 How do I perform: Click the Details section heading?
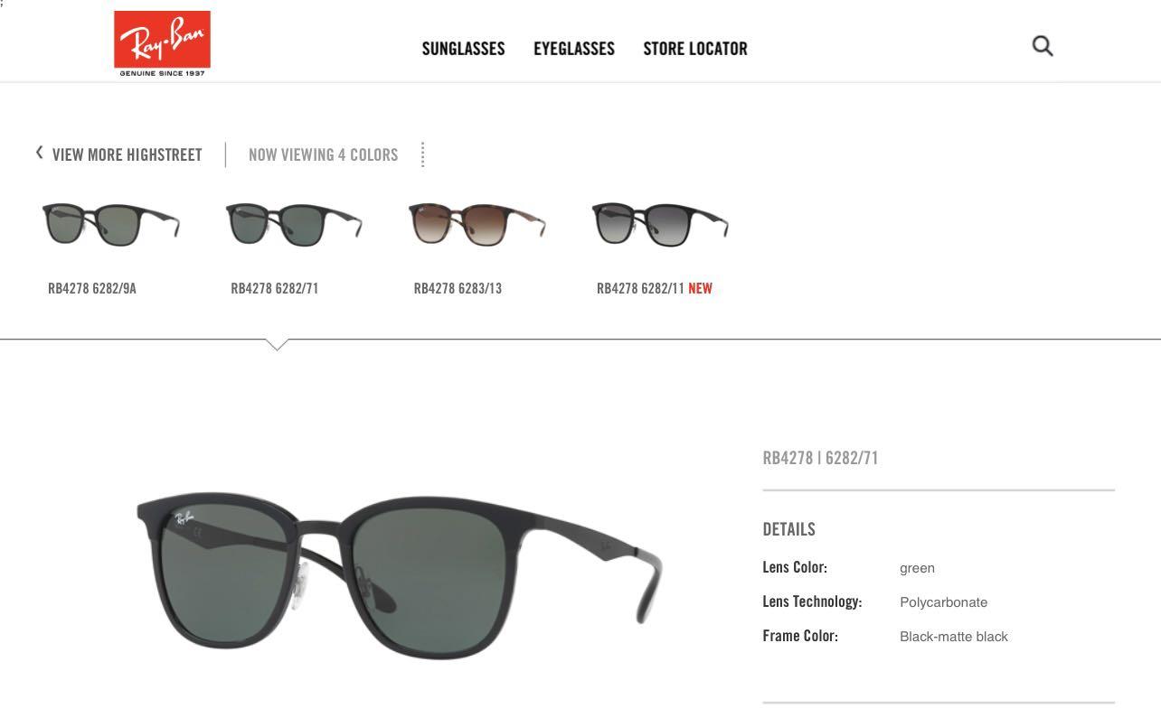tap(789, 529)
